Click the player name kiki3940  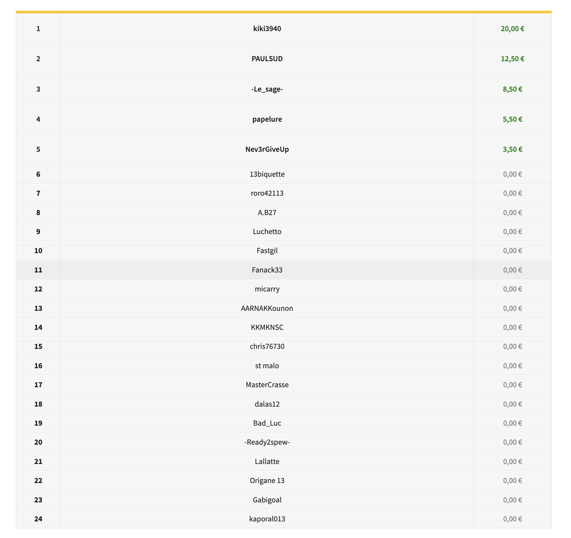pos(267,29)
